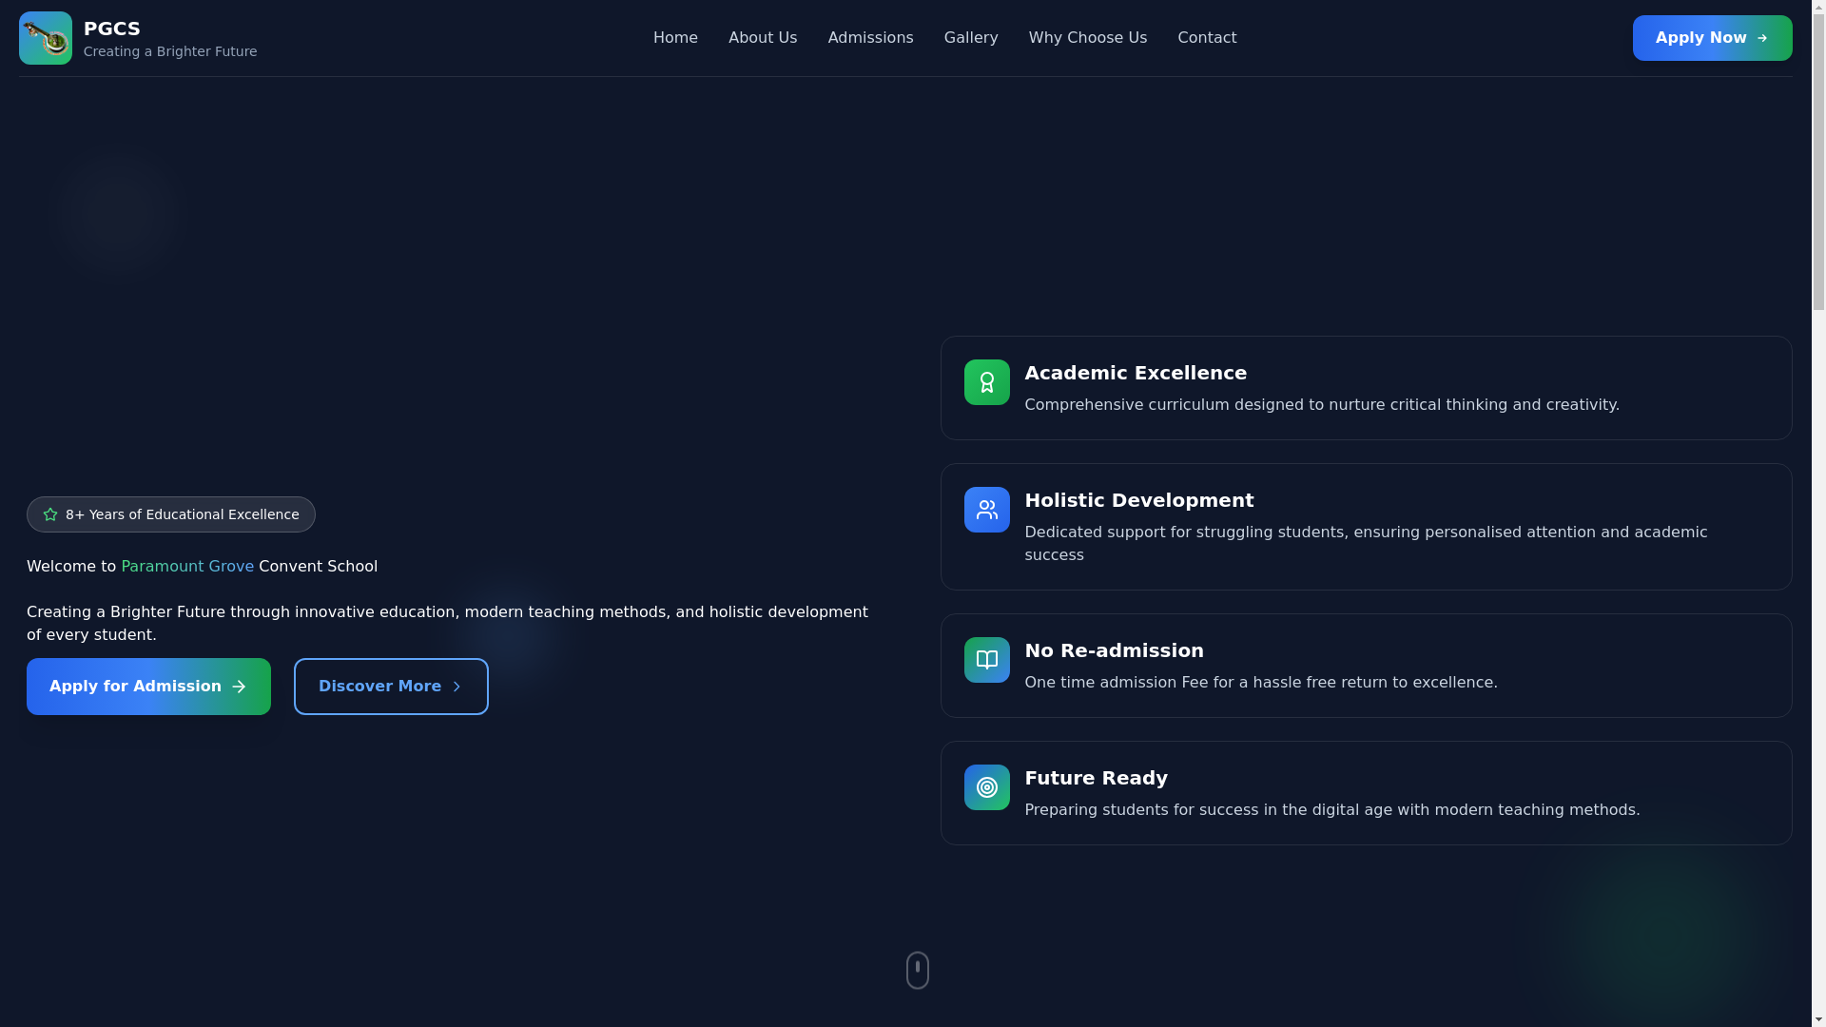Click 'One time admission Fee' description

pos(1261,683)
